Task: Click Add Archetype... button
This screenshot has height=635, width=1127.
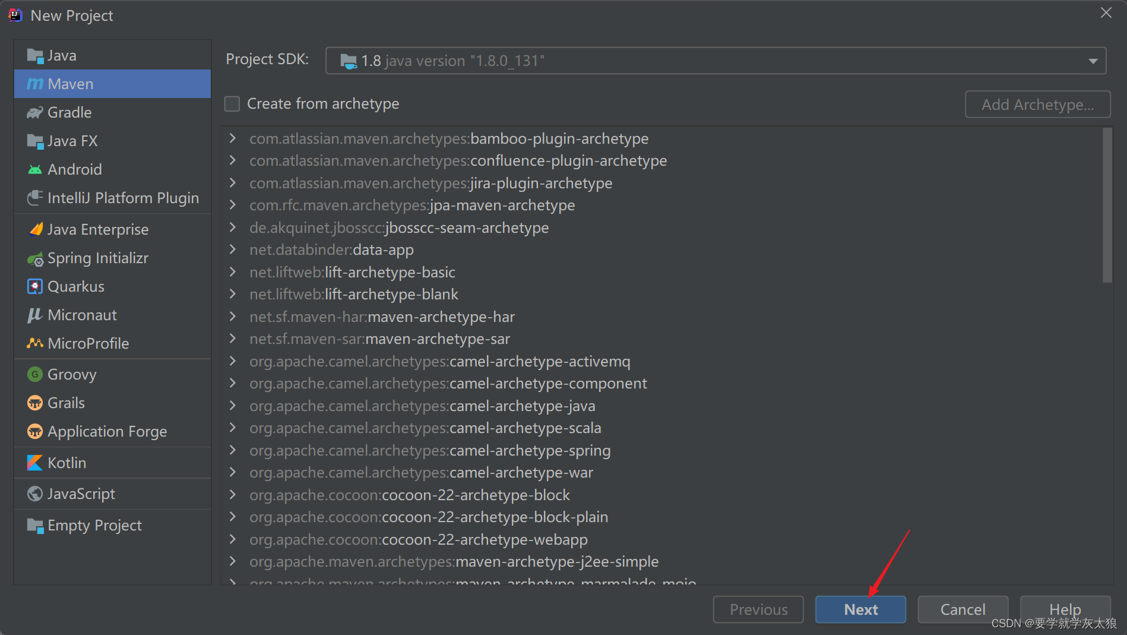Action: pyautogui.click(x=1037, y=105)
